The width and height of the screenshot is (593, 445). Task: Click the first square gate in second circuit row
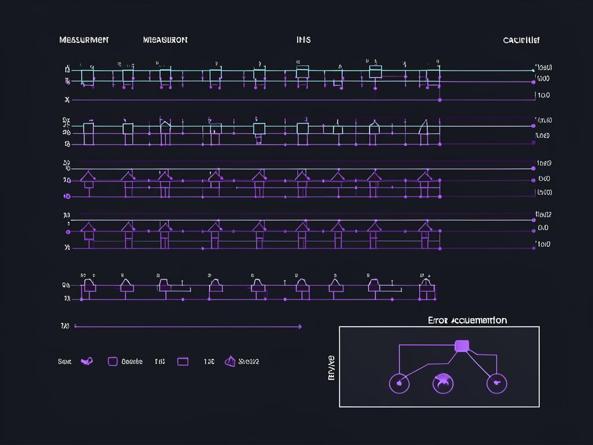(x=88, y=129)
